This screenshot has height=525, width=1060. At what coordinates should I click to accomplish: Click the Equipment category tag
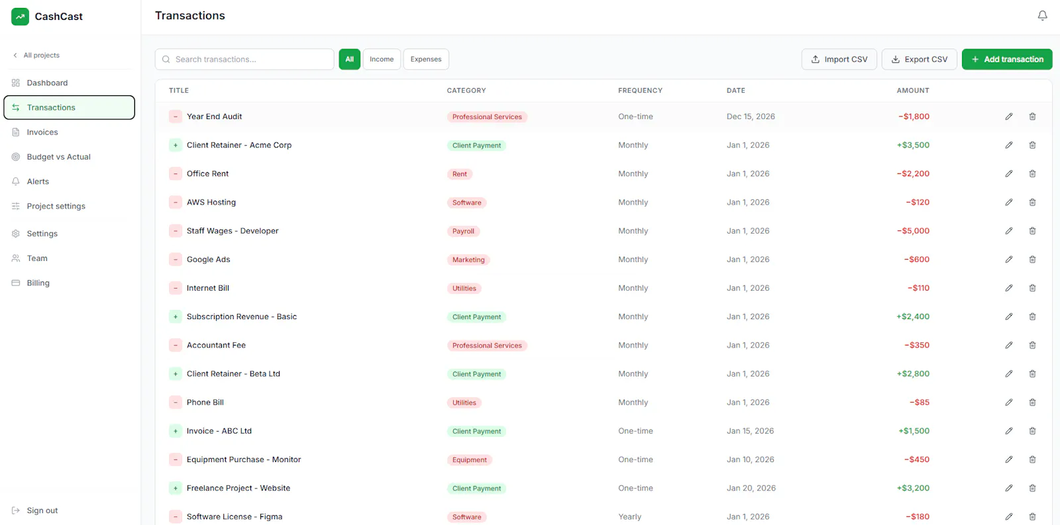(470, 459)
